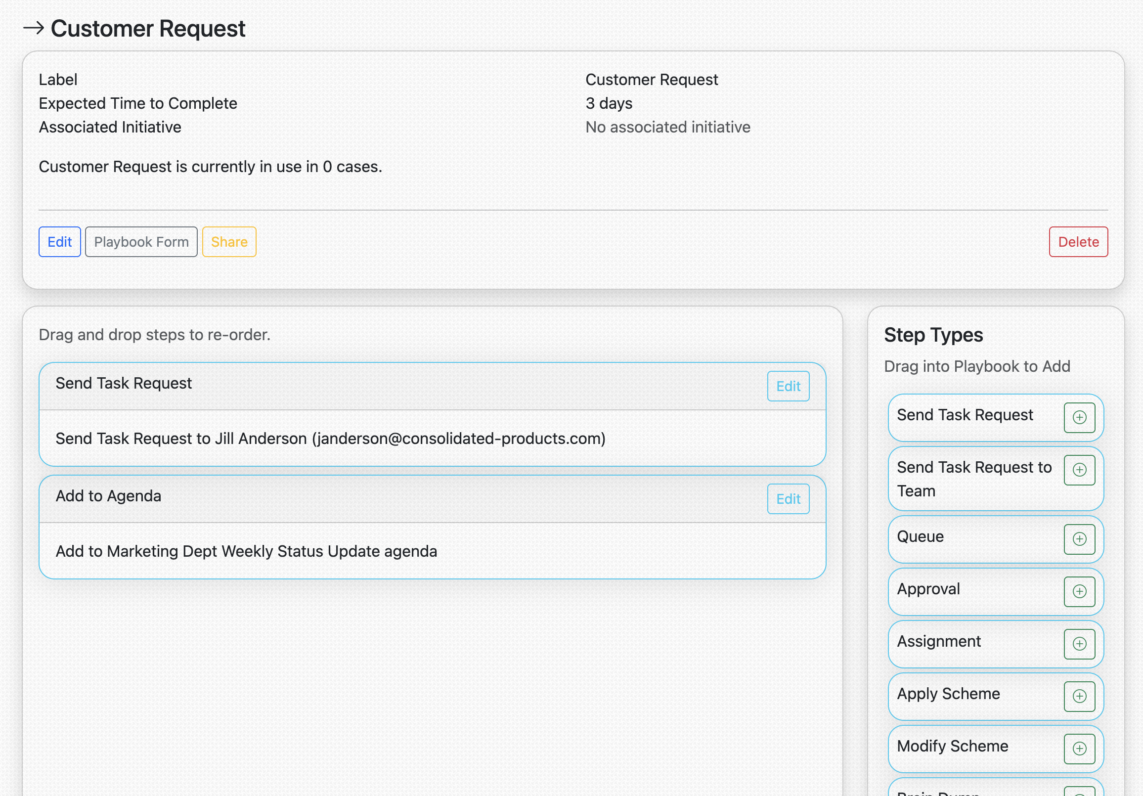1143x796 pixels.
Task: Click the plus icon for Assignment
Action: [1079, 643]
